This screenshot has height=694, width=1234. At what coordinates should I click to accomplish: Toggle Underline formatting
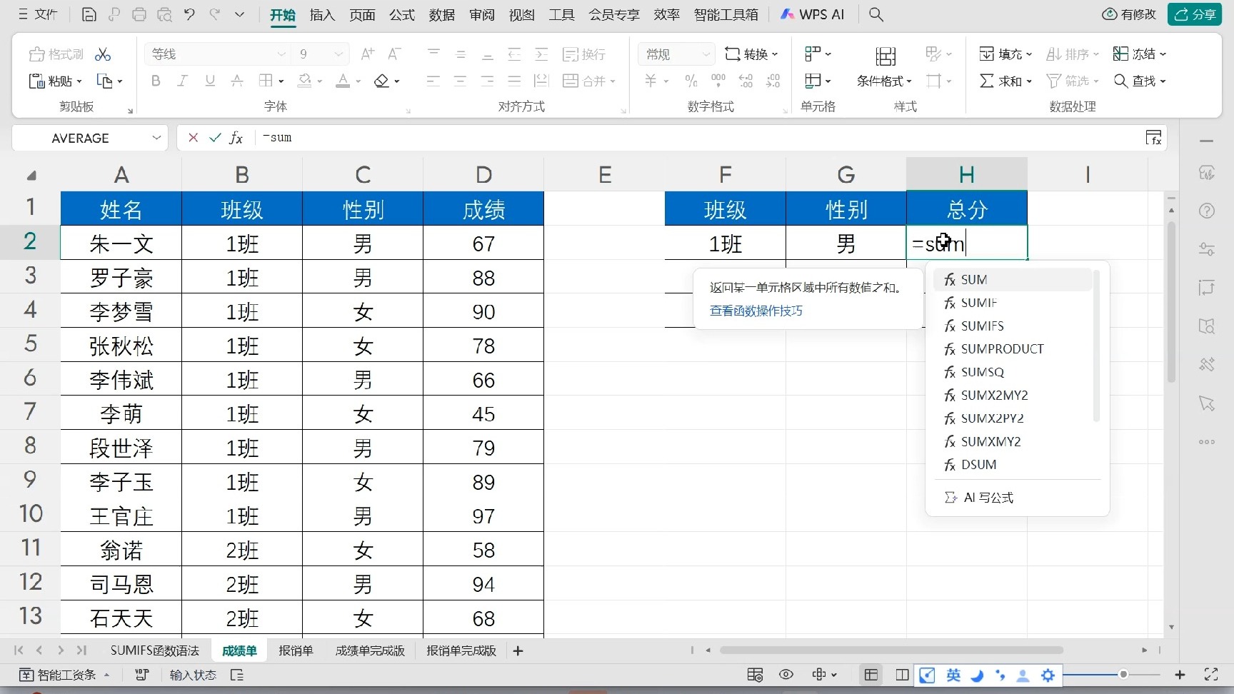210,81
